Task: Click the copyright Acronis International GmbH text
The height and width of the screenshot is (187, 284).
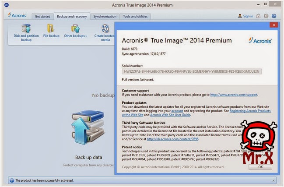Action: 173,167
